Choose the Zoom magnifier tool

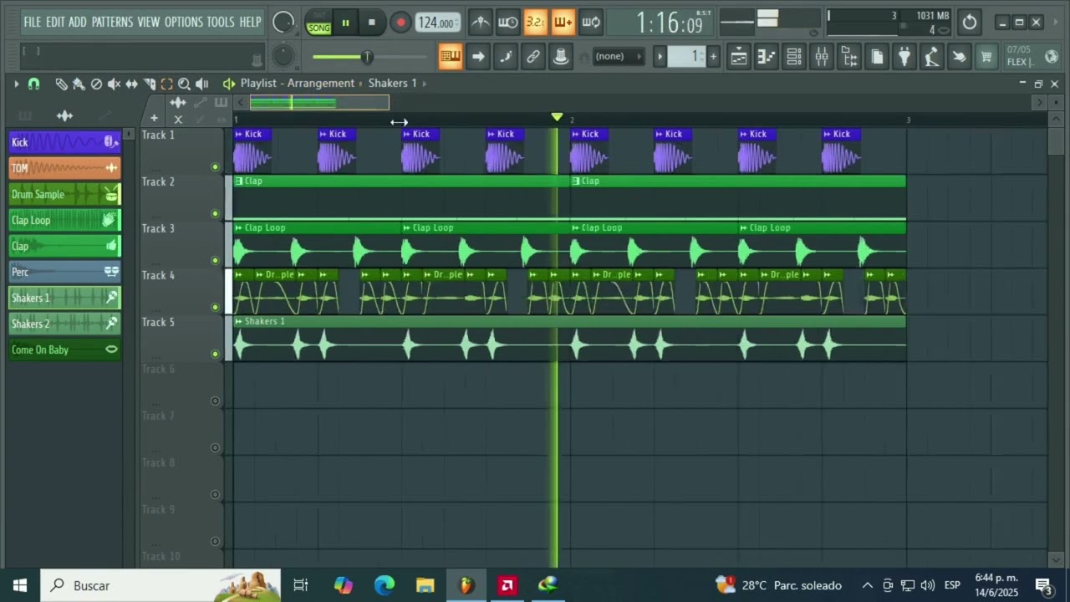[184, 84]
